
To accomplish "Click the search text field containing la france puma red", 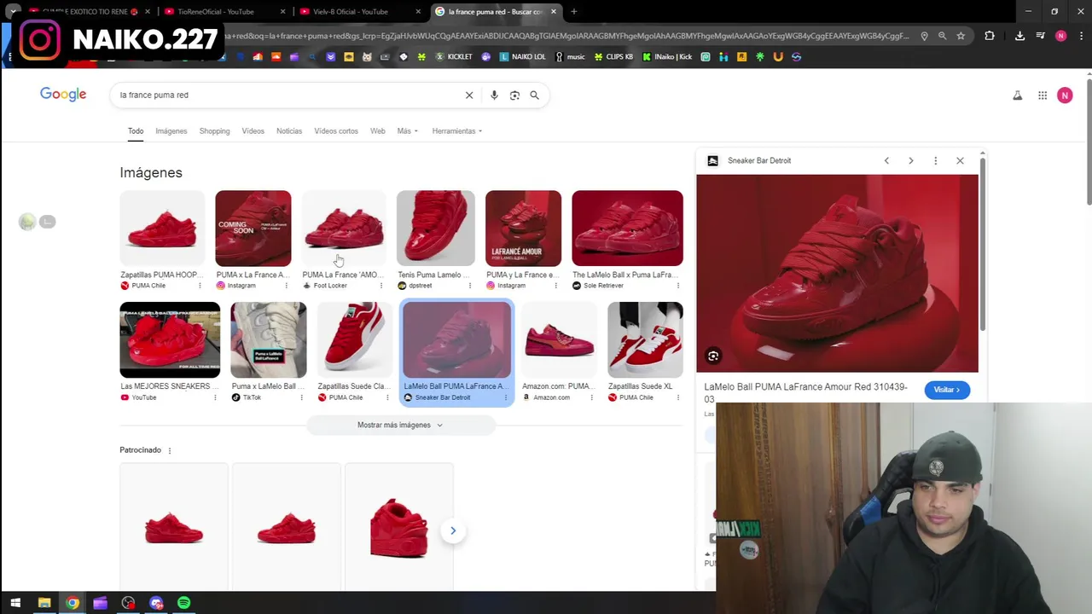I will click(290, 95).
